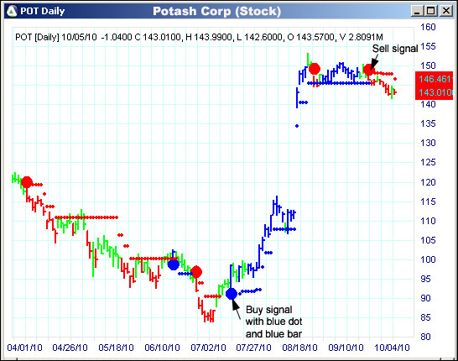The height and width of the screenshot is (361, 458).
Task: Close the POT Daily chart window
Action: [446, 11]
